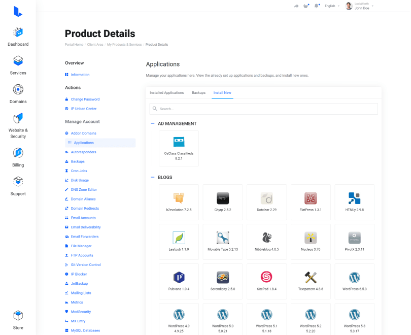Click the application search field
The height and width of the screenshot is (335, 411).
point(263,109)
